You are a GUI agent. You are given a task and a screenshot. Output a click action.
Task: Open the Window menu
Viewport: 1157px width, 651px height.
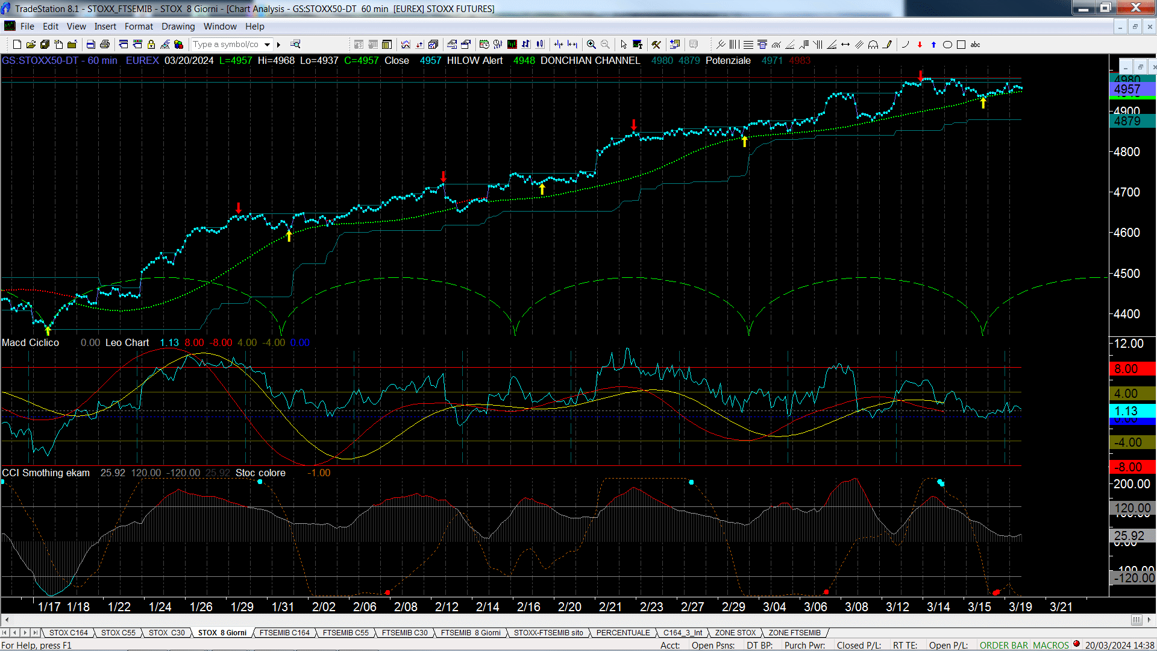[220, 27]
